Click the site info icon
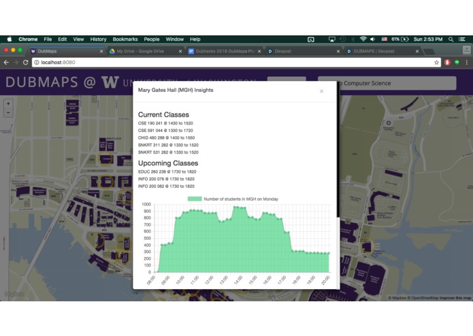Image resolution: width=473 pixels, height=336 pixels. (x=37, y=63)
